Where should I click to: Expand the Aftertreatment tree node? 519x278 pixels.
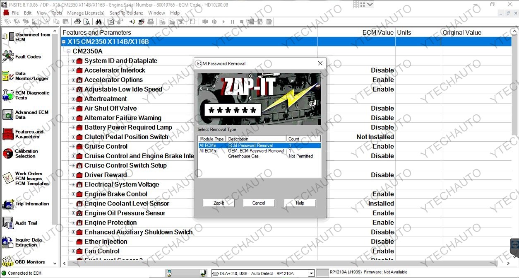[x=74, y=99]
